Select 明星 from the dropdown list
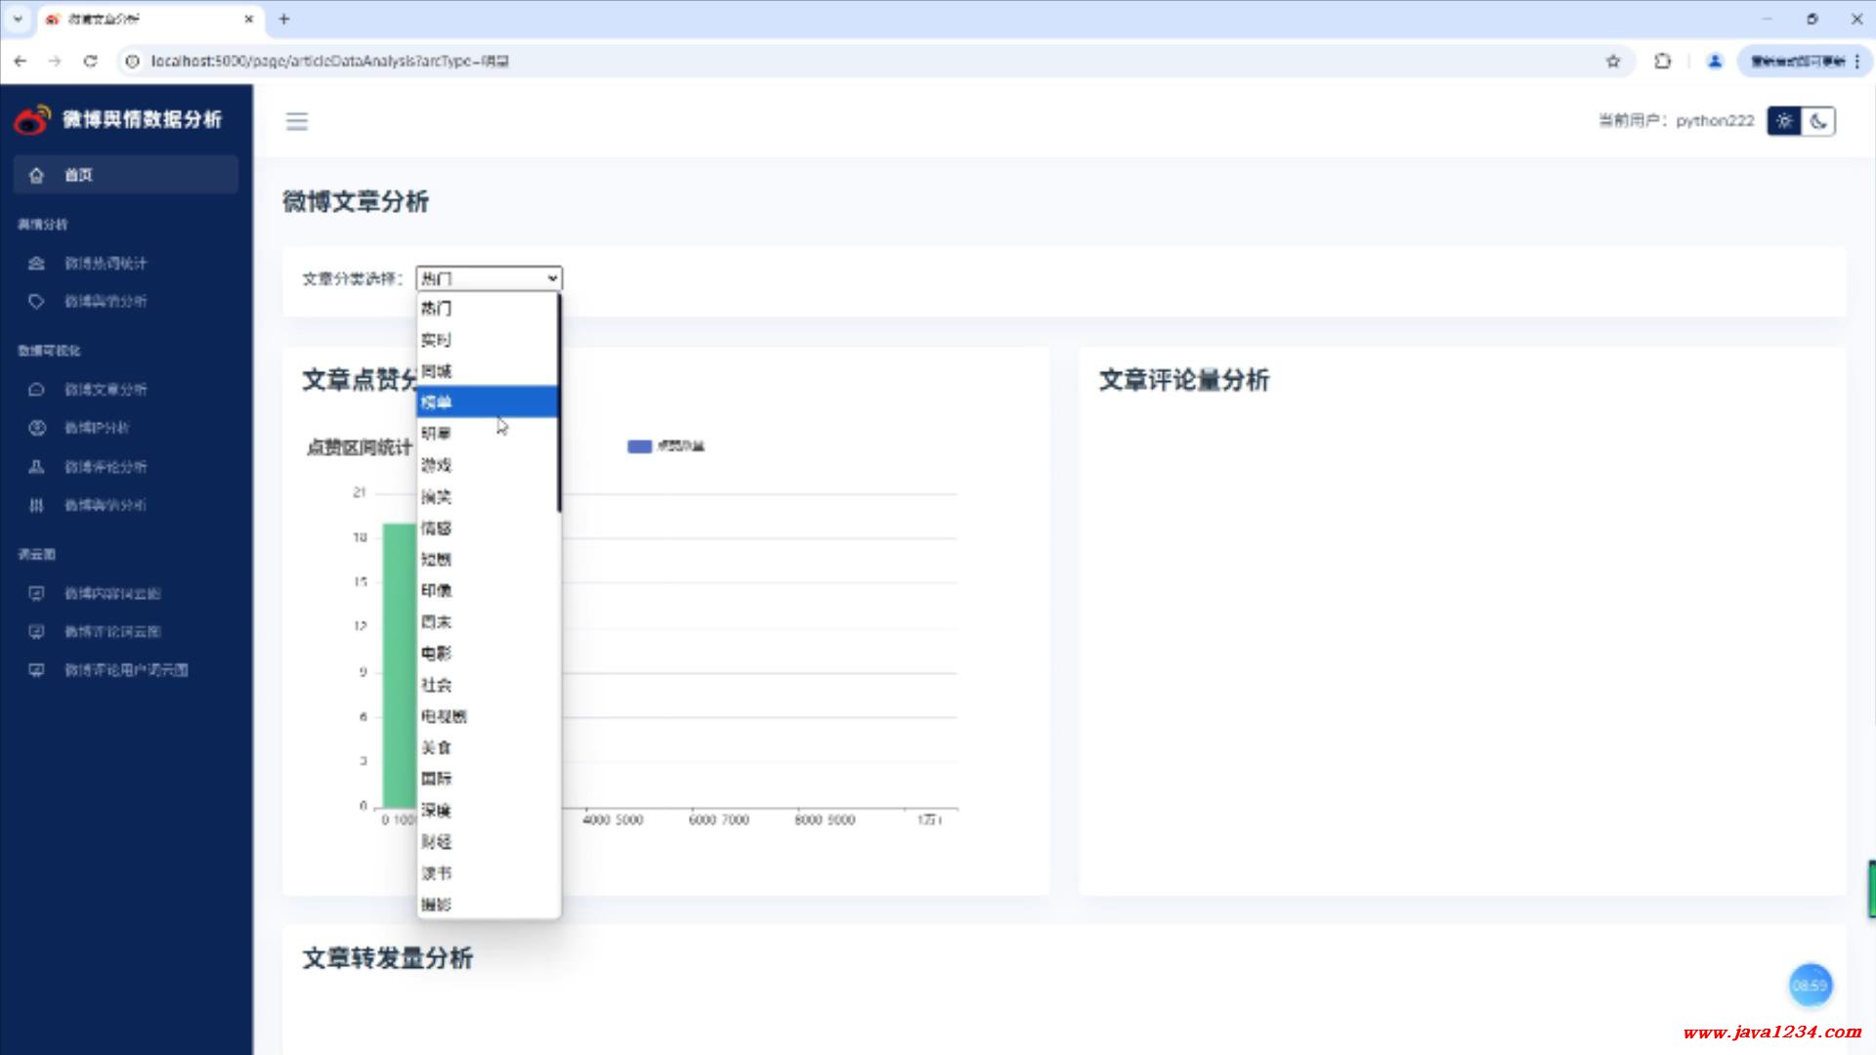The image size is (1876, 1055). [436, 433]
